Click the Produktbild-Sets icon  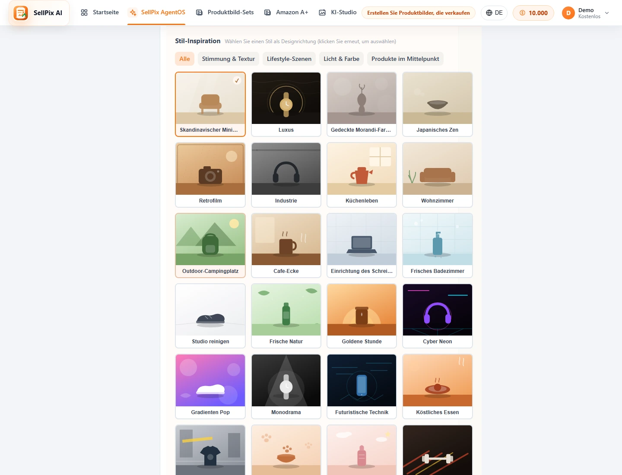tap(199, 13)
